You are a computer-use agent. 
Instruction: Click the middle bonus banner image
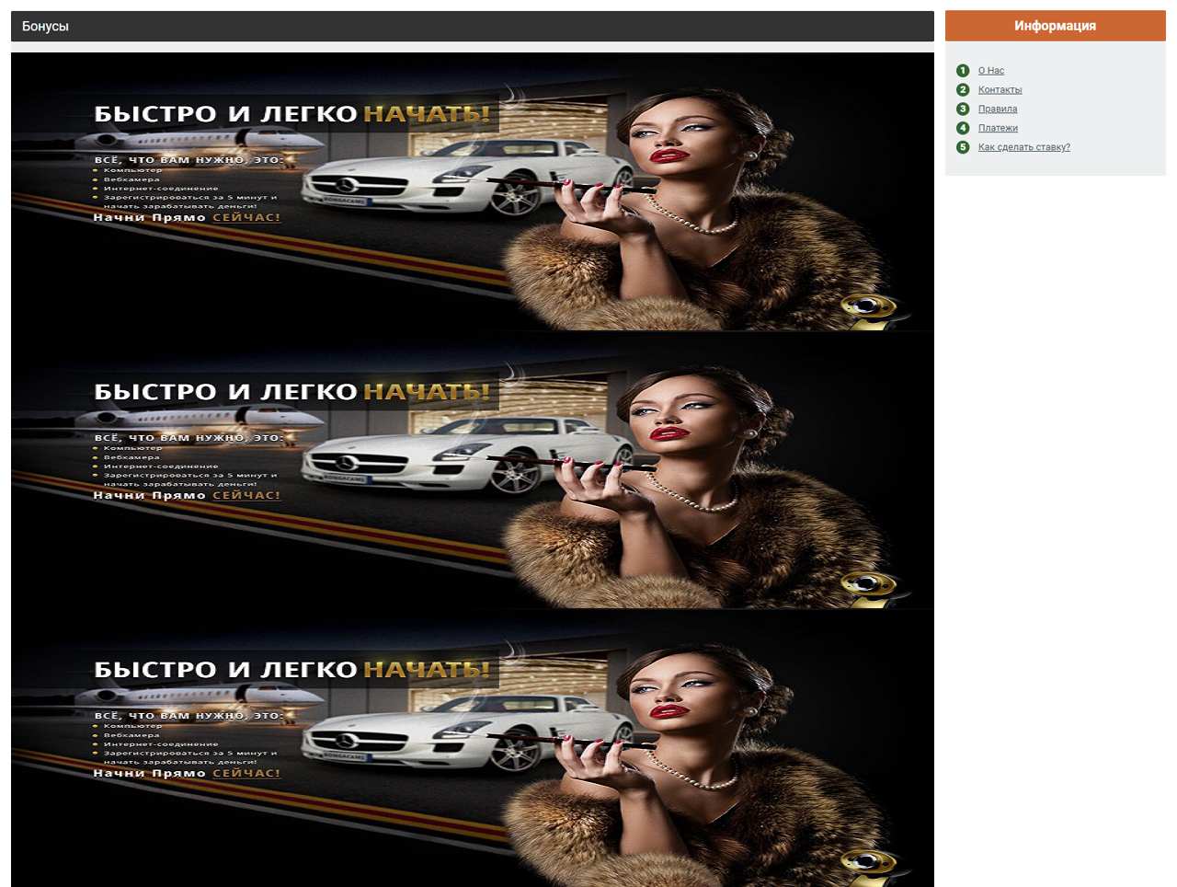[473, 469]
